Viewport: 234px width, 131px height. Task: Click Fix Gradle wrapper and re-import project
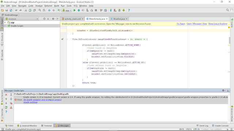[x=42, y=100]
